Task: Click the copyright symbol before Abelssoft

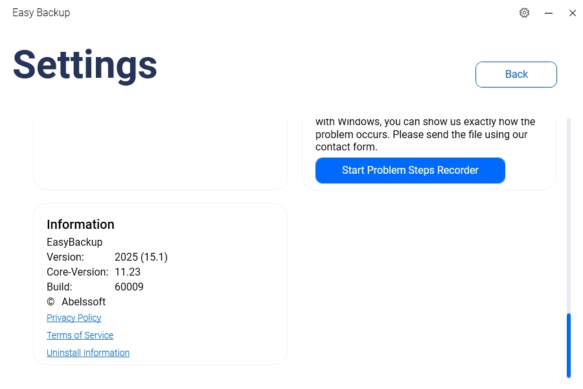Action: click(x=51, y=302)
